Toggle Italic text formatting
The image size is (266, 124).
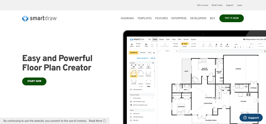point(238,47)
